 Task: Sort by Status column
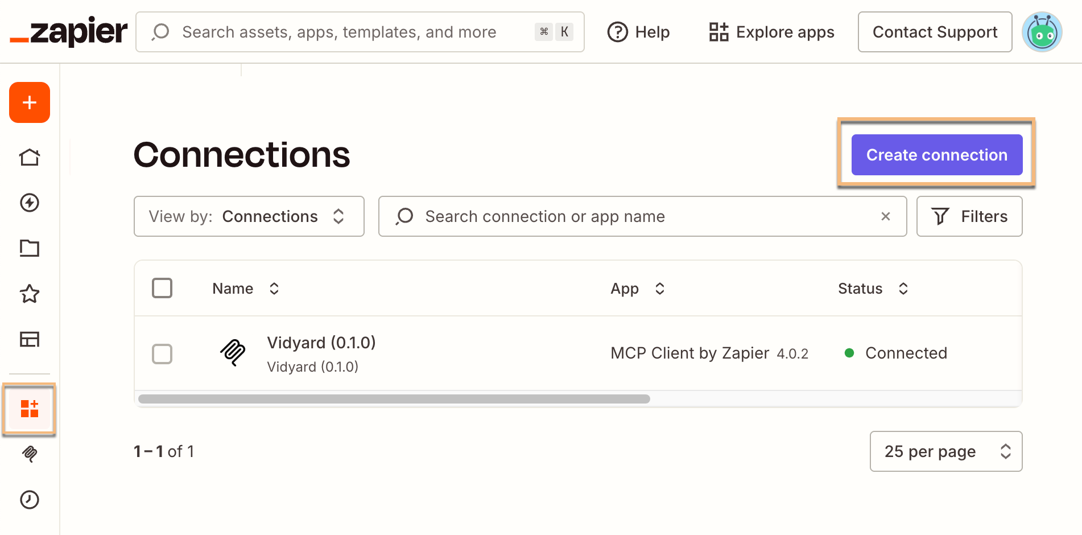(x=873, y=289)
